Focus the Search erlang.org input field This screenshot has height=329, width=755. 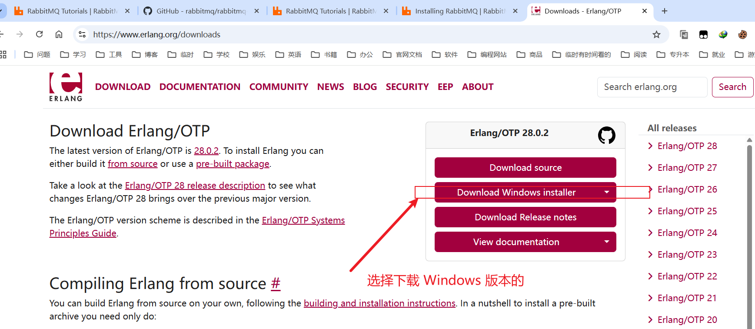point(652,87)
